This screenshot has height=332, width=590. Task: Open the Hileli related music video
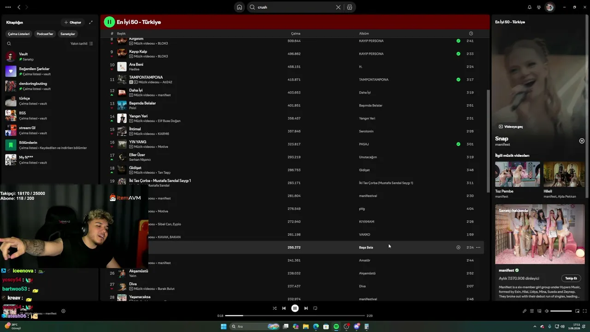(x=564, y=174)
